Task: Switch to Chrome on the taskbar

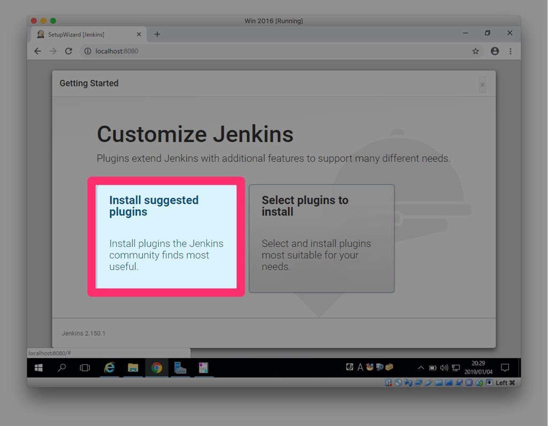Action: [x=157, y=368]
